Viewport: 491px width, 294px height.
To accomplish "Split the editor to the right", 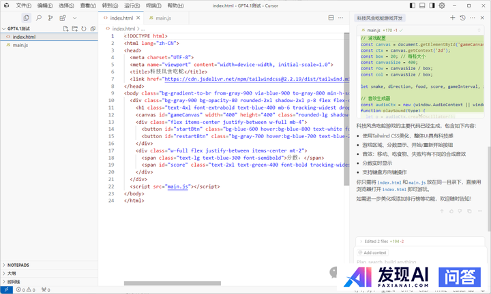I will [331, 18].
